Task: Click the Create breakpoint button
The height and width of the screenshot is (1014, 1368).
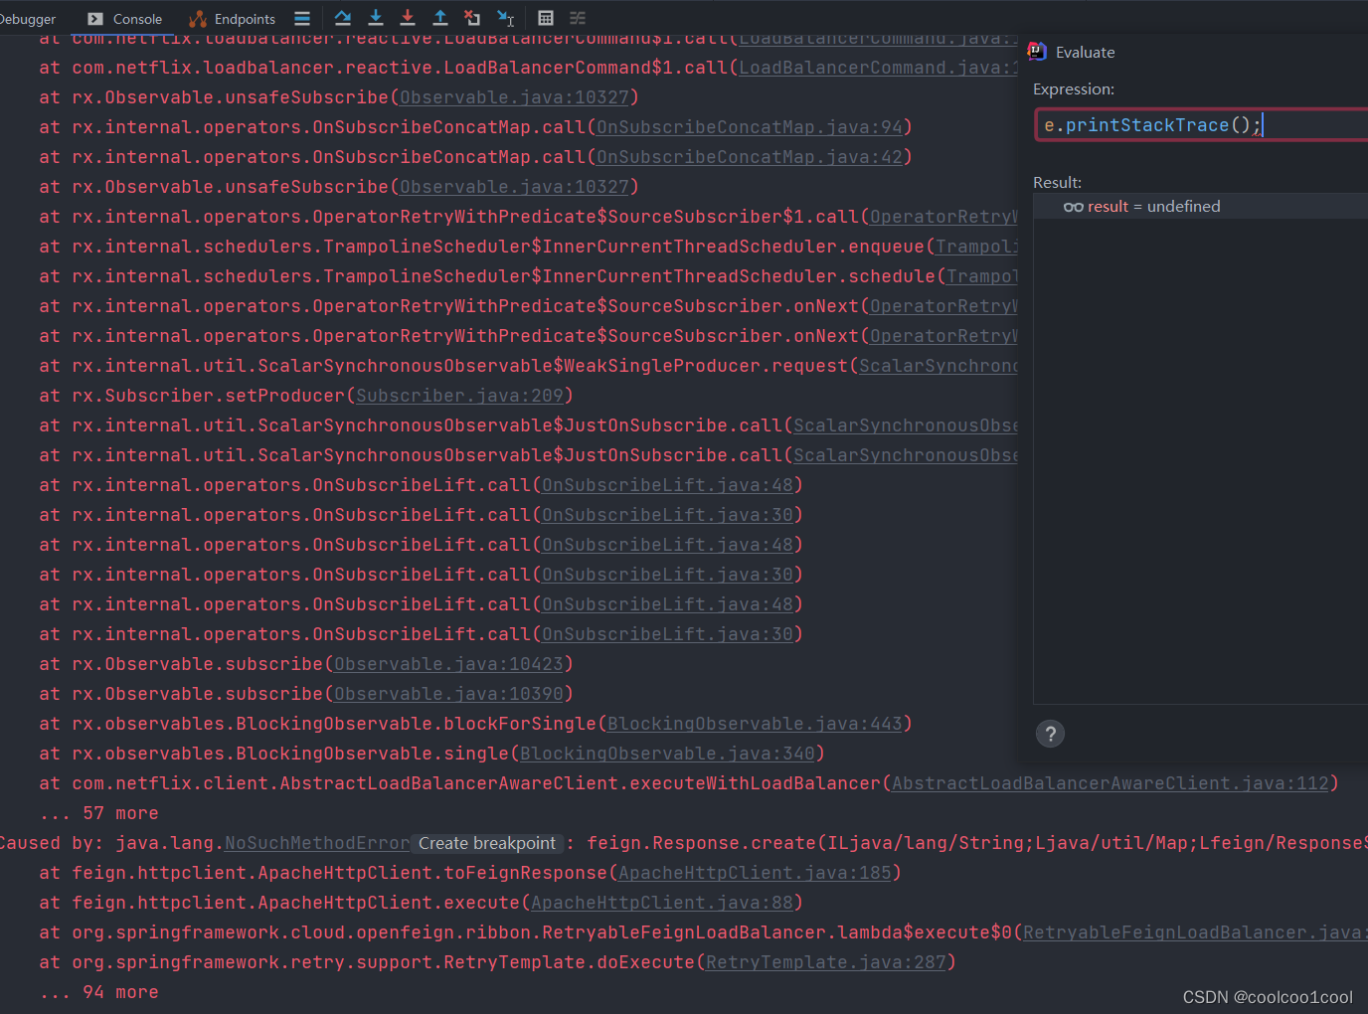Action: 487,843
